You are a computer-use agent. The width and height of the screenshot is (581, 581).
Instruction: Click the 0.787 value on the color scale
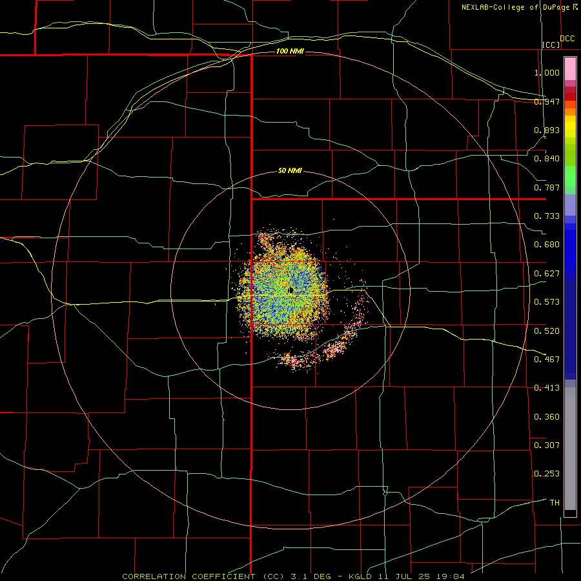point(547,187)
